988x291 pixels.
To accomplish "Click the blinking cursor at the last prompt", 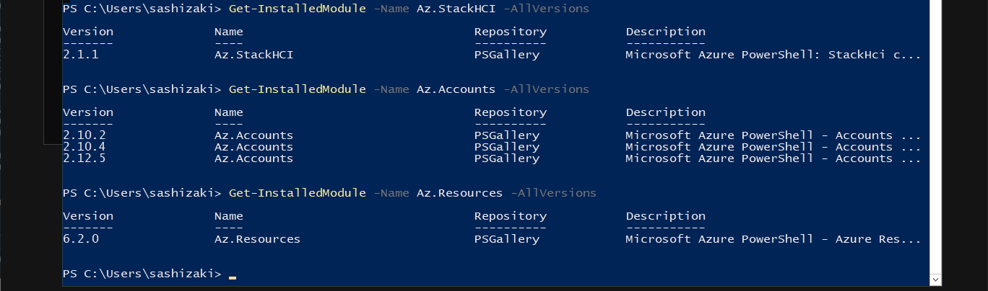I will click(x=232, y=276).
